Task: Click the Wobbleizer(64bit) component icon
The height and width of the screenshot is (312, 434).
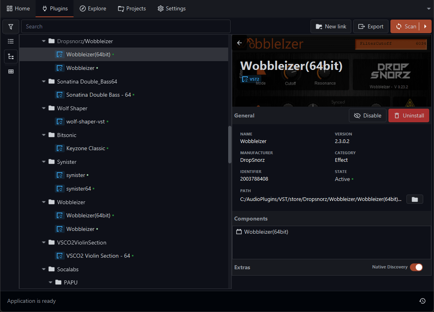Action: click(239, 232)
